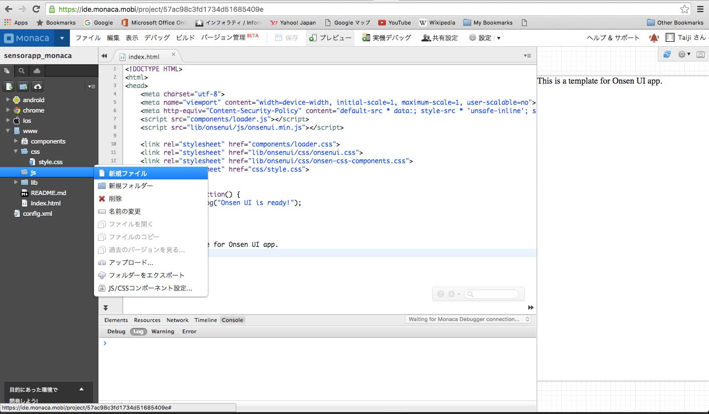
Task: Open 共有設定 sharing settings
Action: [440, 38]
